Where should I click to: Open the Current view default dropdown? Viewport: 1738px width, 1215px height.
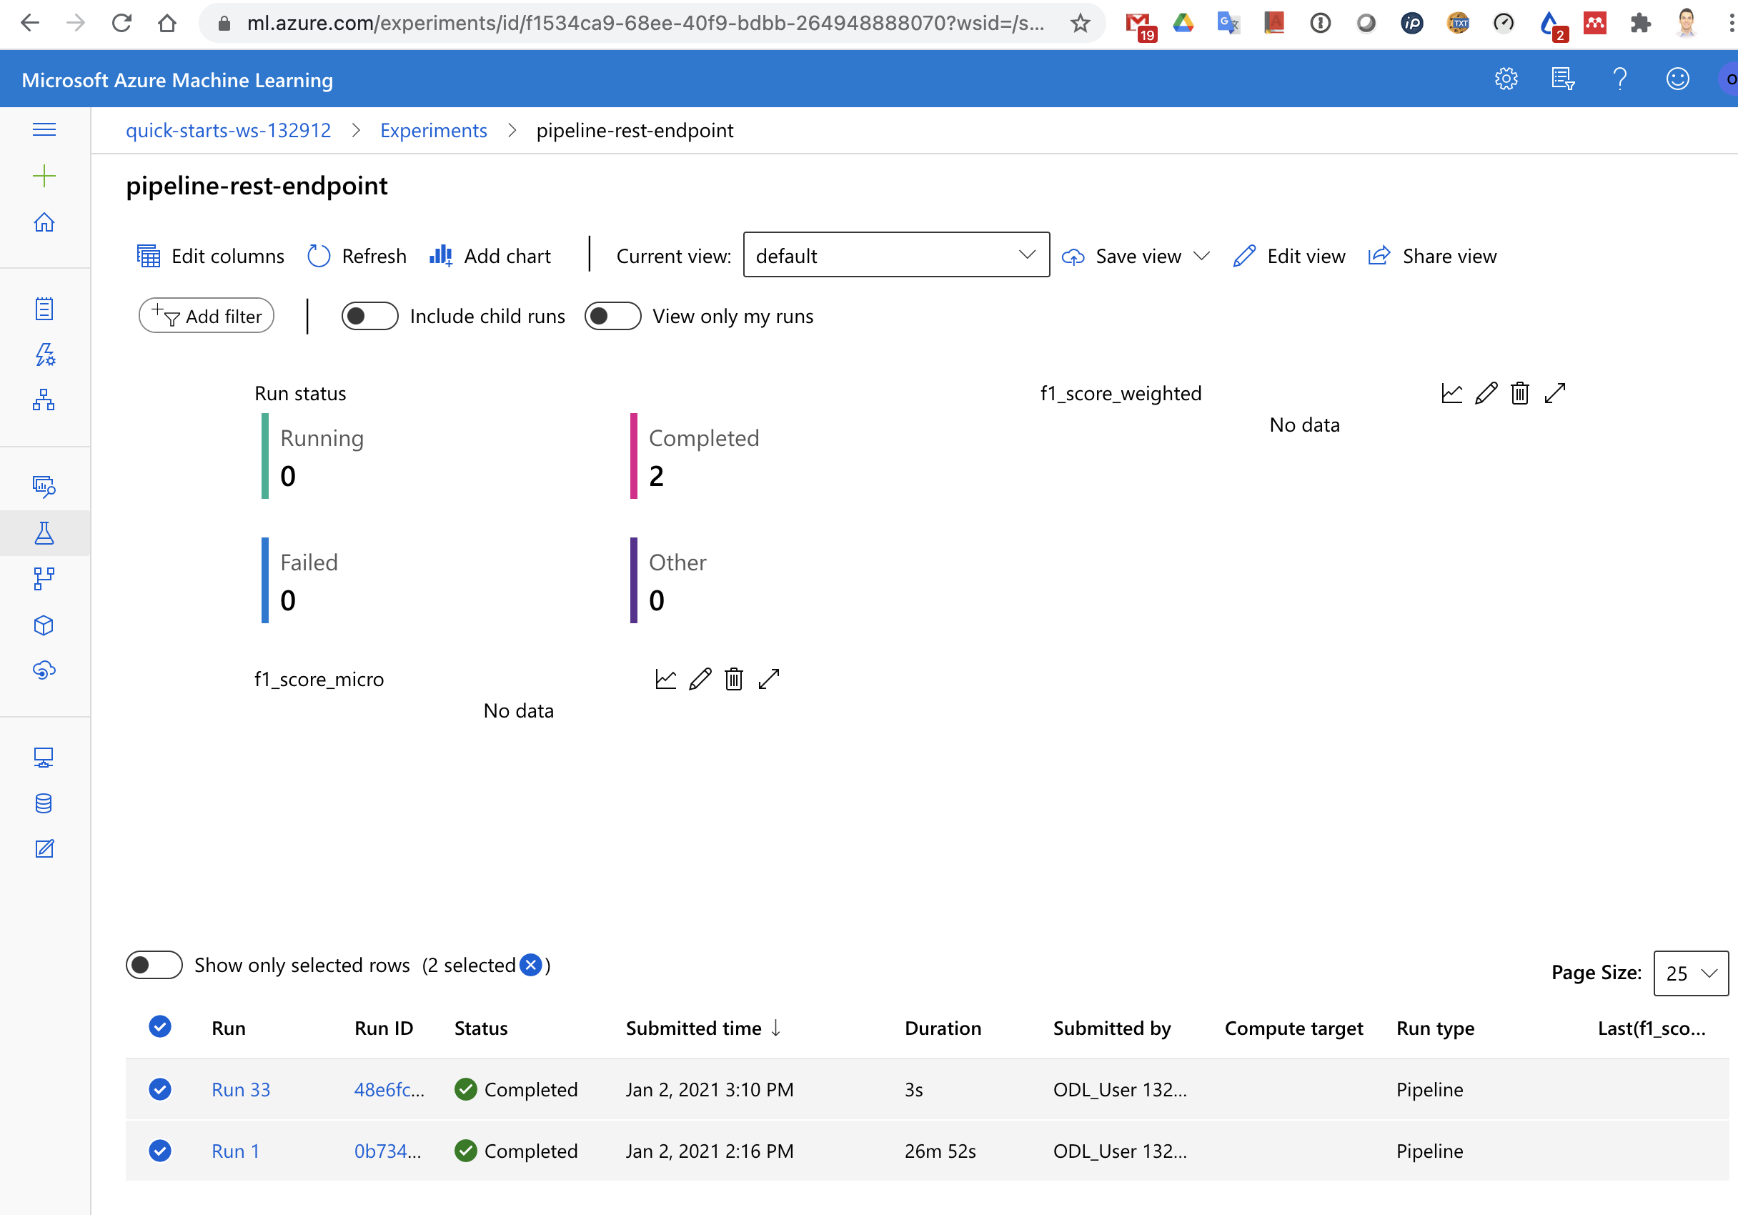pos(895,255)
